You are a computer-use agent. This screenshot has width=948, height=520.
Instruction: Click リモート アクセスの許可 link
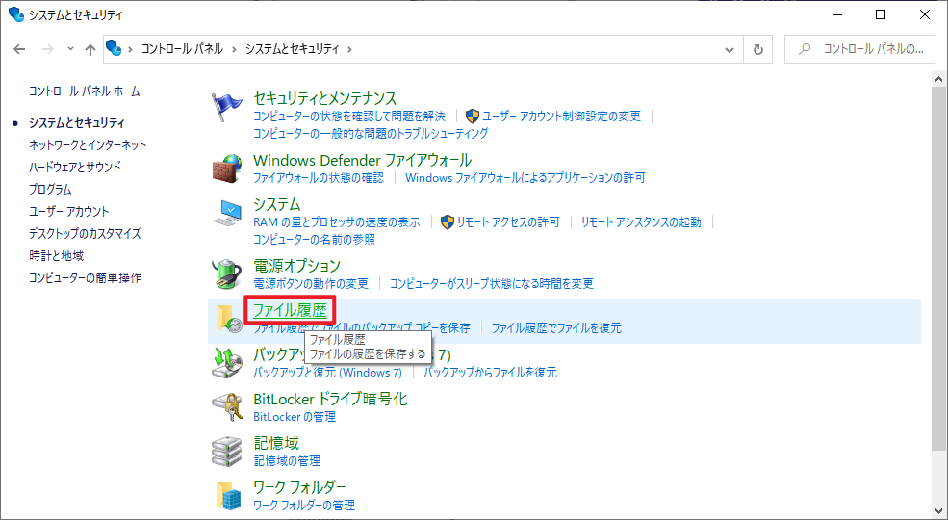[508, 221]
